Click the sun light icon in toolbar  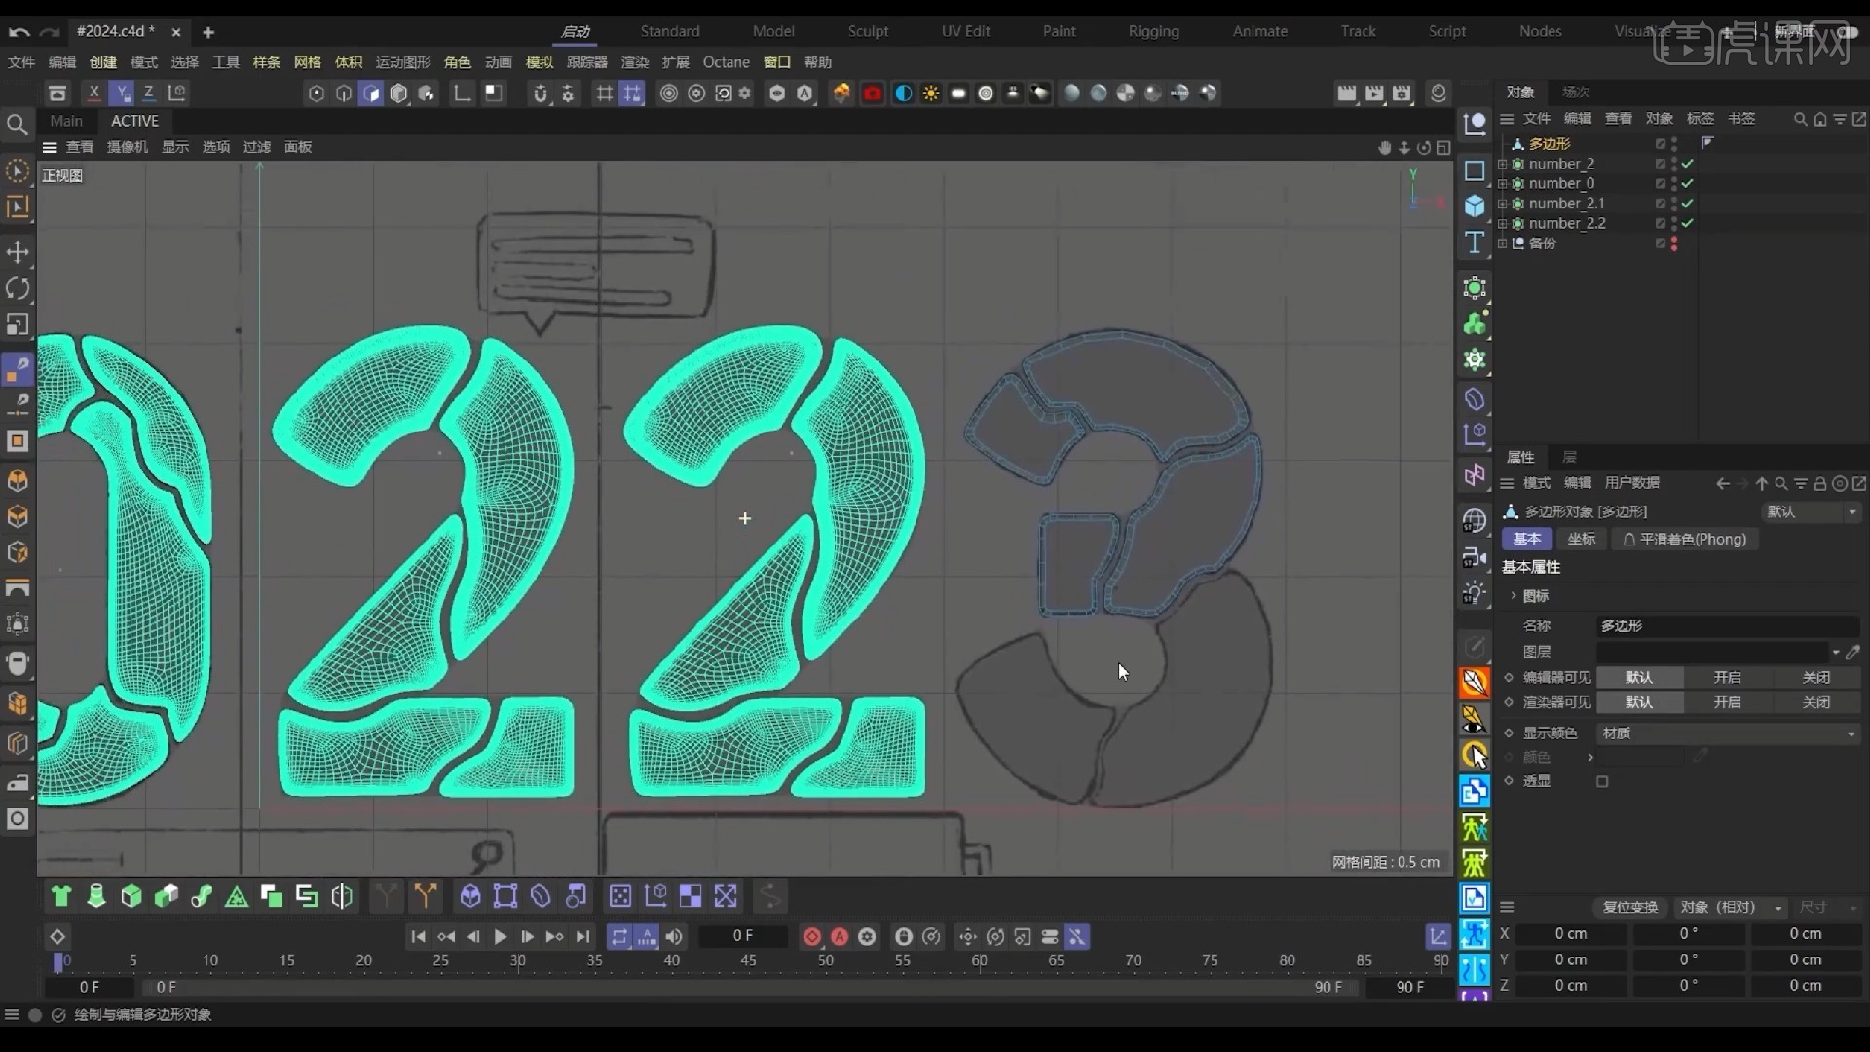pyautogui.click(x=931, y=94)
